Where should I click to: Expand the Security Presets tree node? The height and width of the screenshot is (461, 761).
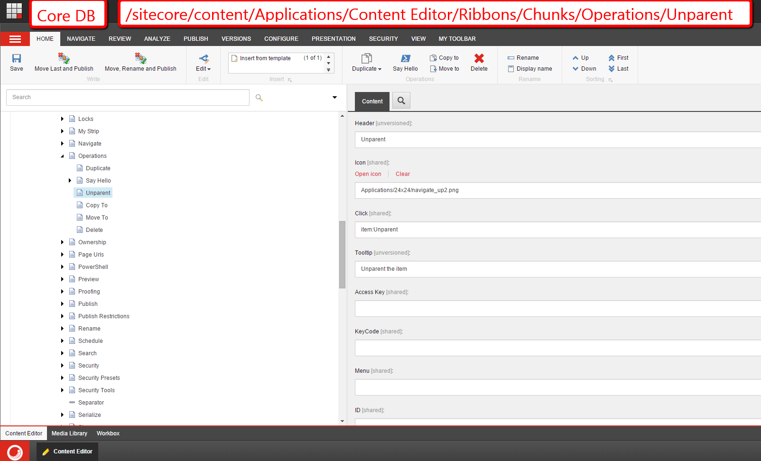62,378
